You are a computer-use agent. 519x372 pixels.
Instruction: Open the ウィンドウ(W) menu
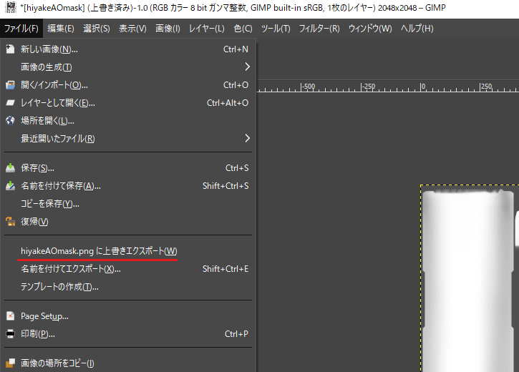370,29
